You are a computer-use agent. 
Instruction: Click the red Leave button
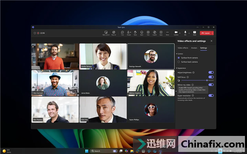[x=205, y=33]
